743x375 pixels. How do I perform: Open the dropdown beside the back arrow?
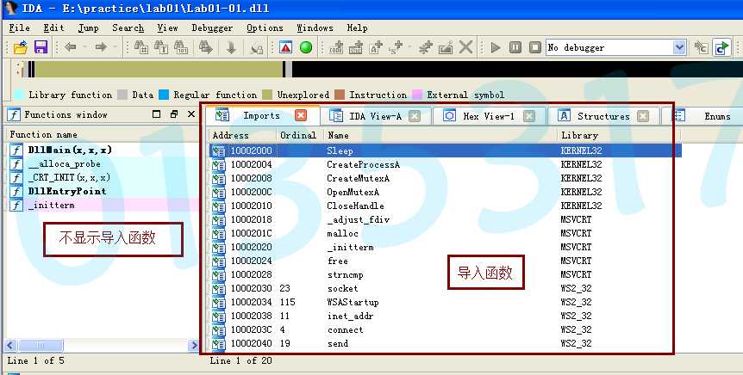(x=84, y=47)
